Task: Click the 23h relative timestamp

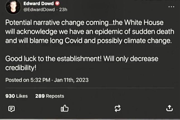Action: tap(64, 9)
